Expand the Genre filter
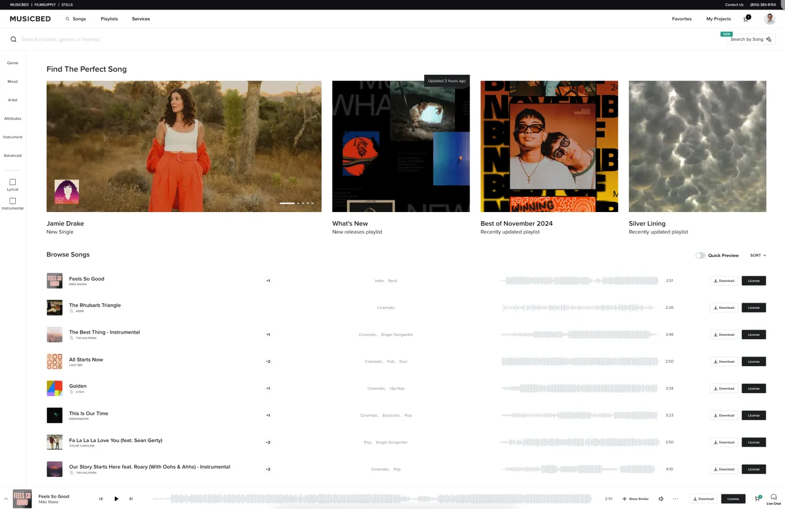The width and height of the screenshot is (785, 509). 13,63
